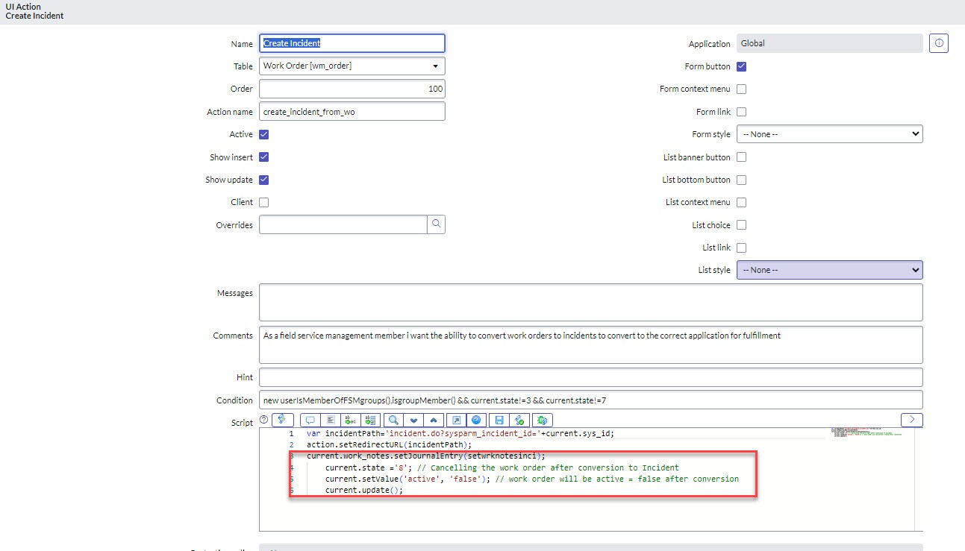Viewport: 965px width, 551px height.
Task: Open the List style dropdown
Action: pos(830,270)
